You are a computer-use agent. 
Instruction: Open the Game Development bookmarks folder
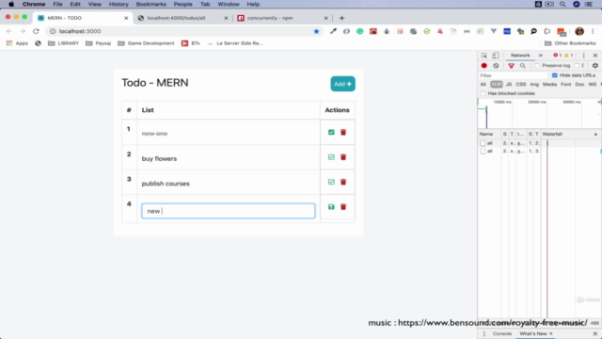pos(146,43)
